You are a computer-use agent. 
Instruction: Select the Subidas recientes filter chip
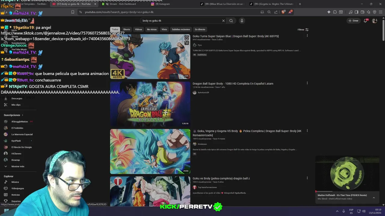(181, 29)
